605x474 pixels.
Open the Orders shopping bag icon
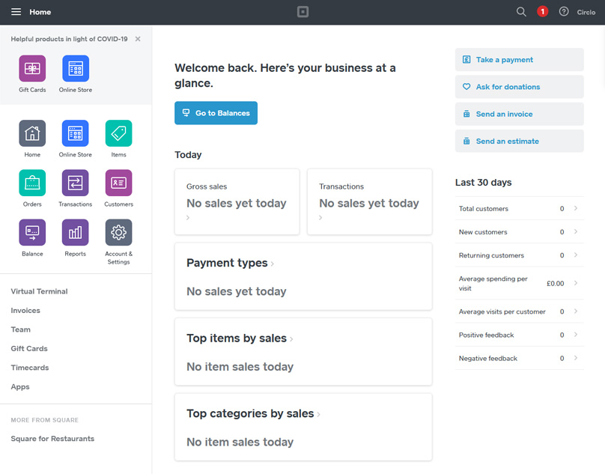tap(32, 183)
